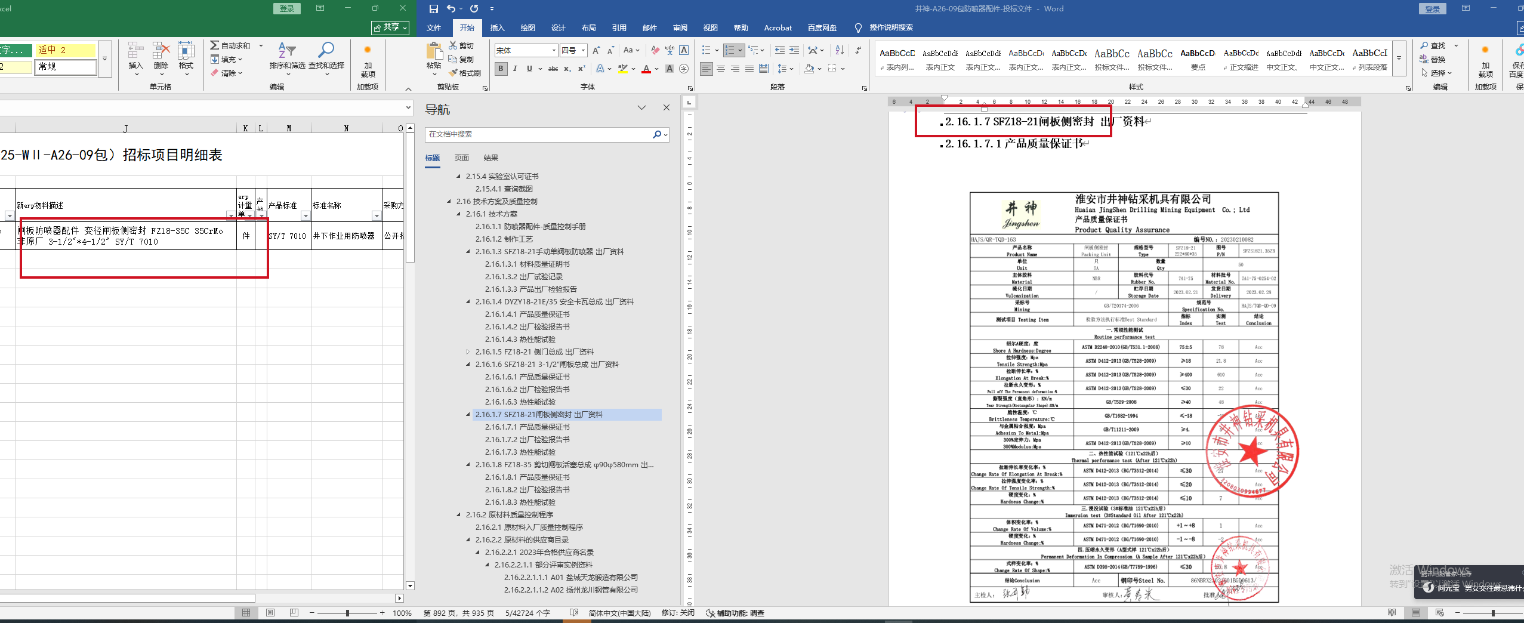Open the 插入 (Insert) ribbon tab
Screen dimensions: 1524x623
click(497, 27)
